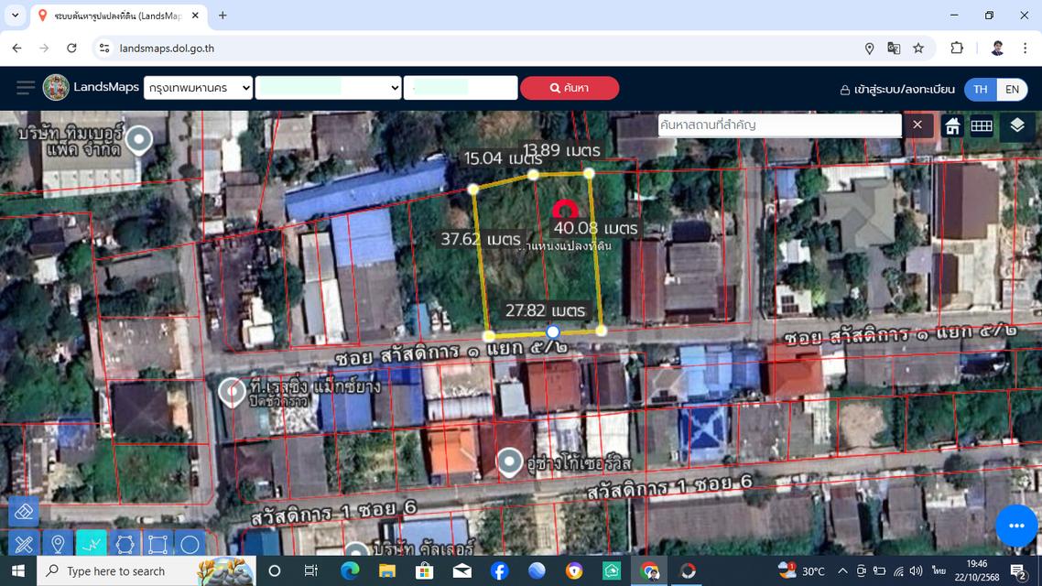Switch language to EN
This screenshot has height=586, width=1042.
click(x=1012, y=89)
